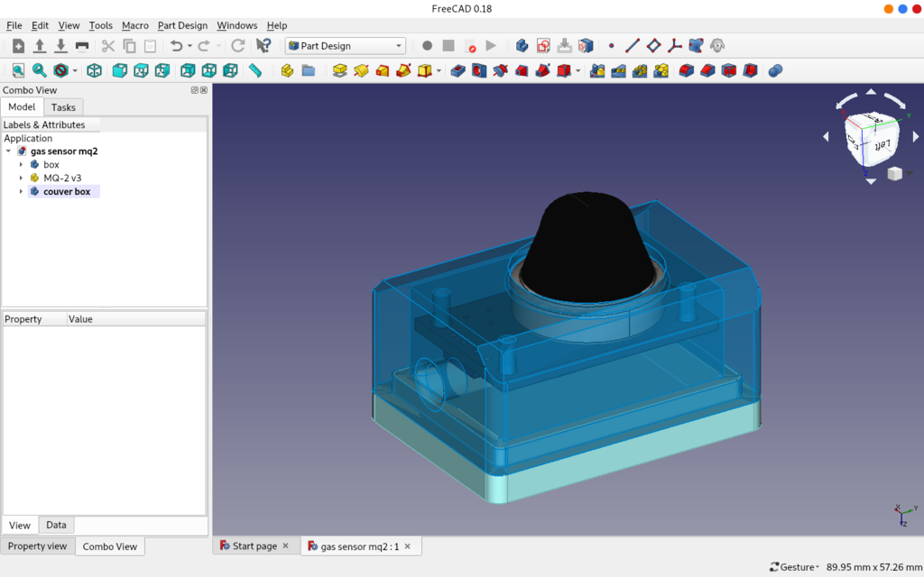Open the Gesture navigation style dropdown
This screenshot has width=924, height=577.
coord(794,567)
